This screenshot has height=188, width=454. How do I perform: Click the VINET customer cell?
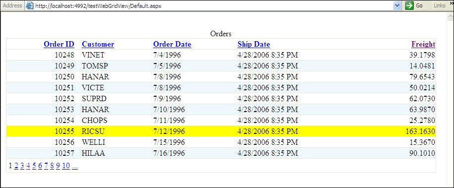tap(93, 55)
